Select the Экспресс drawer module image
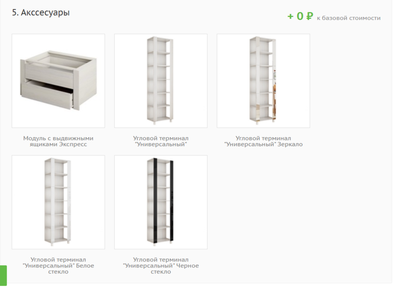Viewport: 399px width, 288px height. click(x=58, y=81)
